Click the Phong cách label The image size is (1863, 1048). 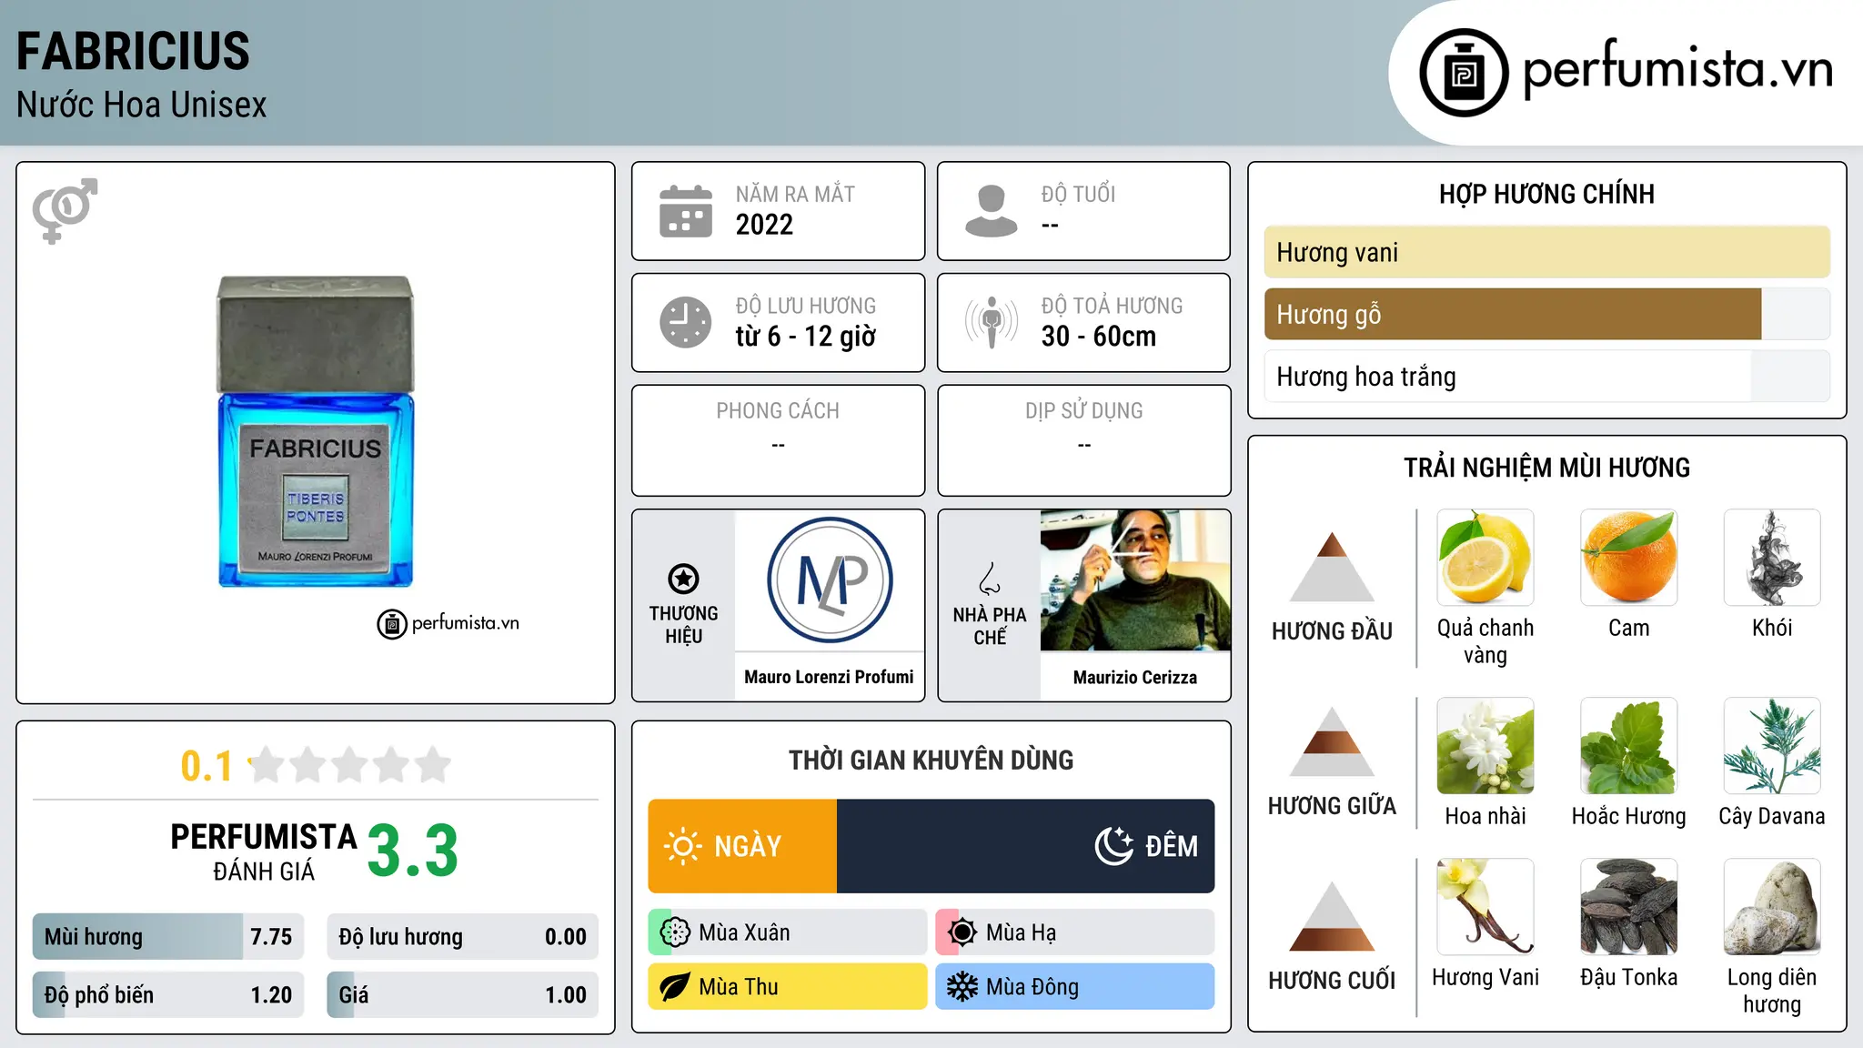[x=778, y=411]
